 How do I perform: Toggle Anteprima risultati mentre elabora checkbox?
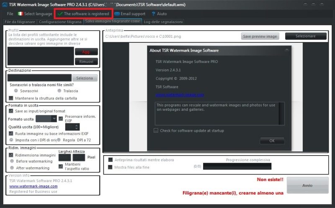(111, 160)
